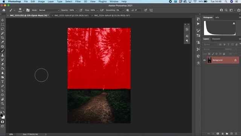
Task: Open the Paragraph panel icon
Action: [187, 41]
